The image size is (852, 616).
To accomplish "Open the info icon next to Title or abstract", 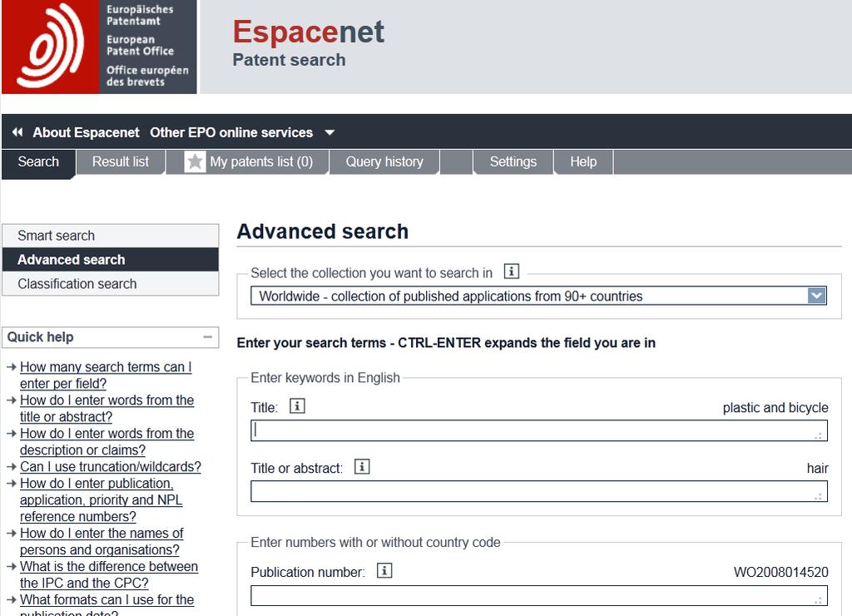I will tap(362, 466).
